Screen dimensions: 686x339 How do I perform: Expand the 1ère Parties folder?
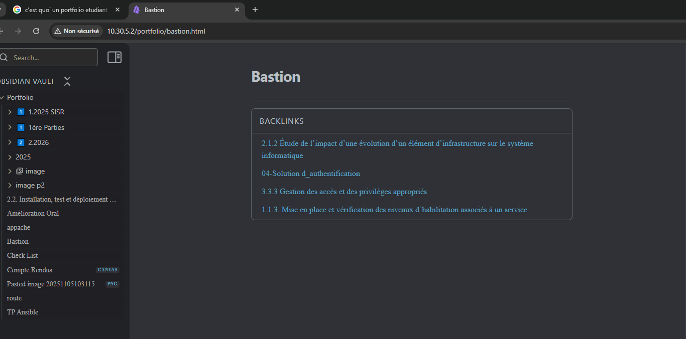pyautogui.click(x=10, y=127)
